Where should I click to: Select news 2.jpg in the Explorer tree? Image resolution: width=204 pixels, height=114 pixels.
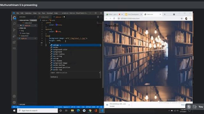(25, 33)
